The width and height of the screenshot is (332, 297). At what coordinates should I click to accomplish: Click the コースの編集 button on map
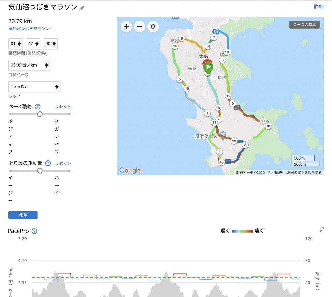click(x=304, y=25)
